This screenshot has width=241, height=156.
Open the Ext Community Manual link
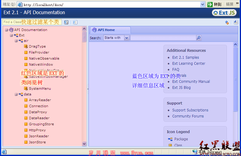[x=191, y=81]
